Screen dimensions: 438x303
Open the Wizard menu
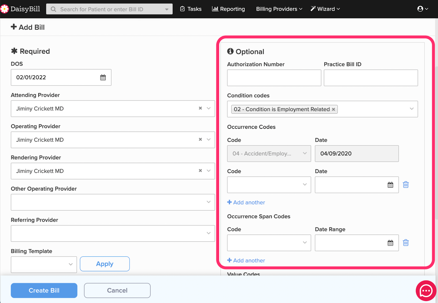325,9
